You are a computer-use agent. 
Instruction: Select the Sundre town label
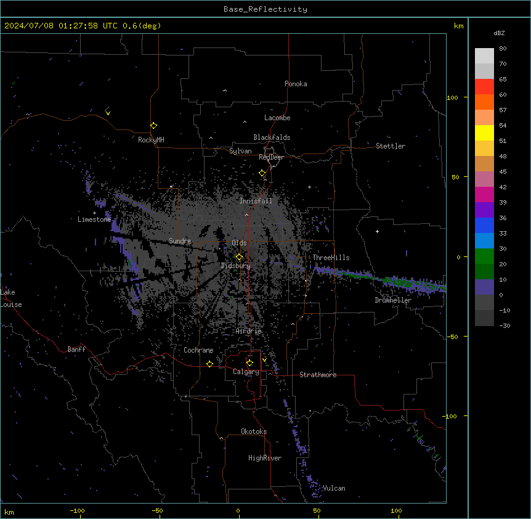click(x=180, y=241)
